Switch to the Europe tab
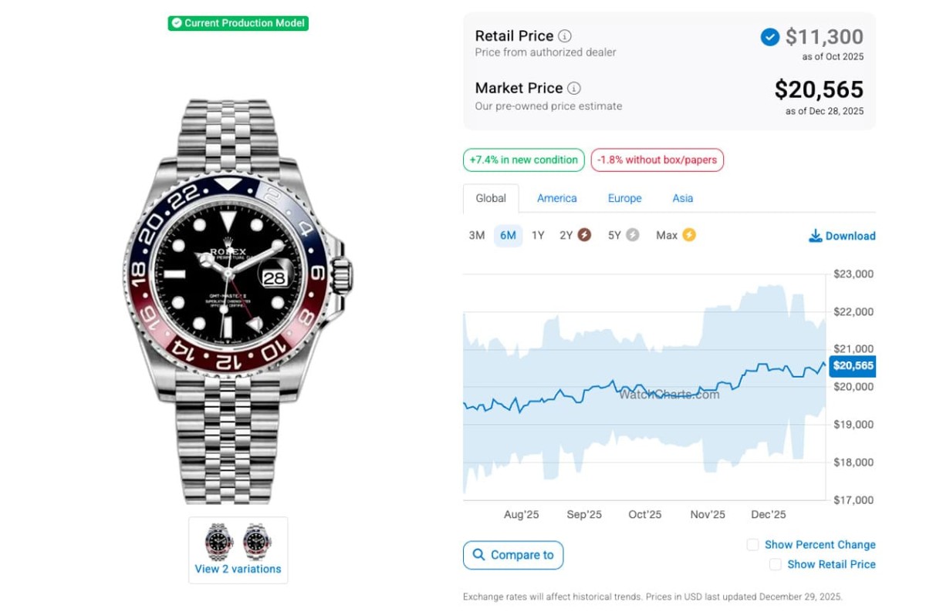Screen dimensions: 926x612 tap(624, 198)
